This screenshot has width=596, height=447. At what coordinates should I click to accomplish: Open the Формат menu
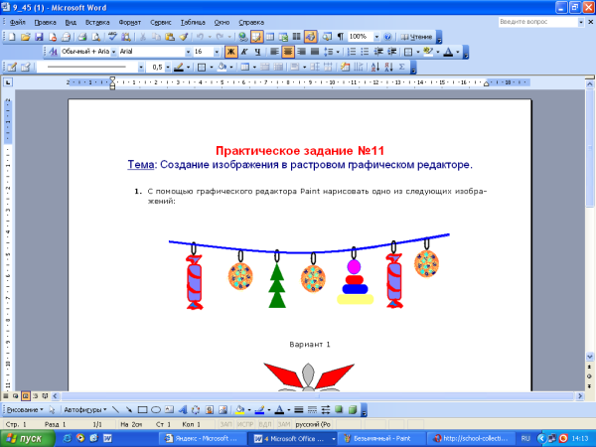pyautogui.click(x=130, y=23)
